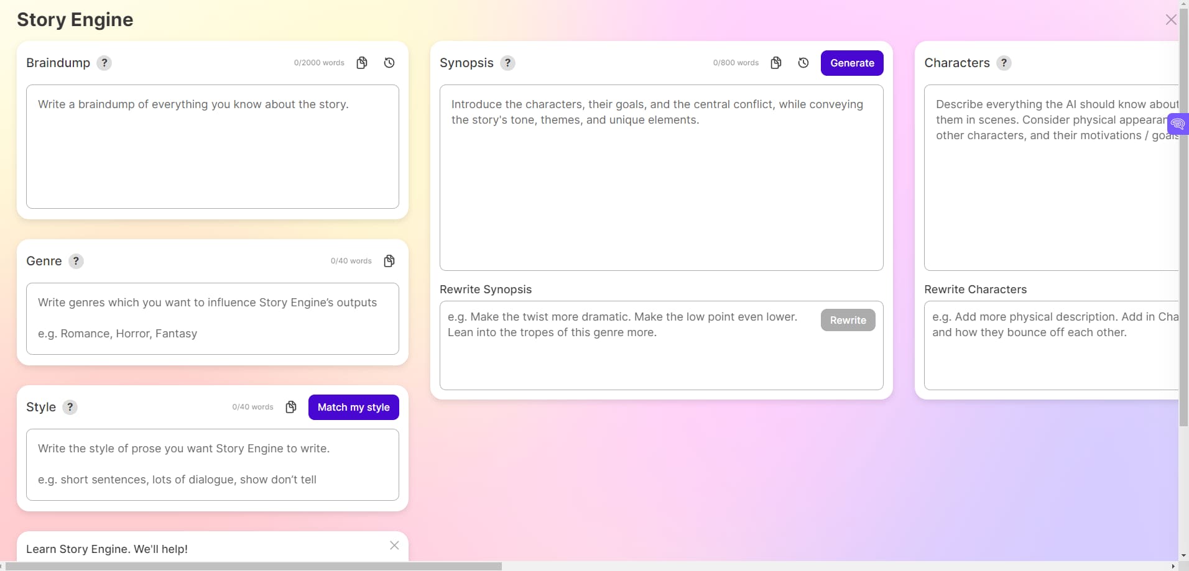The width and height of the screenshot is (1189, 571).
Task: Copy the Genre section
Action: pyautogui.click(x=389, y=260)
